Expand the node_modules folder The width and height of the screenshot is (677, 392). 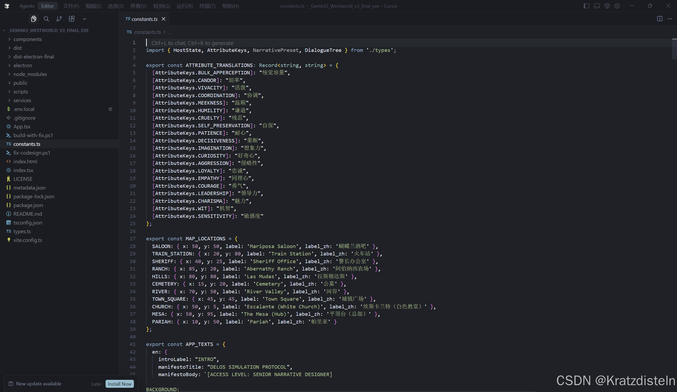(x=30, y=74)
